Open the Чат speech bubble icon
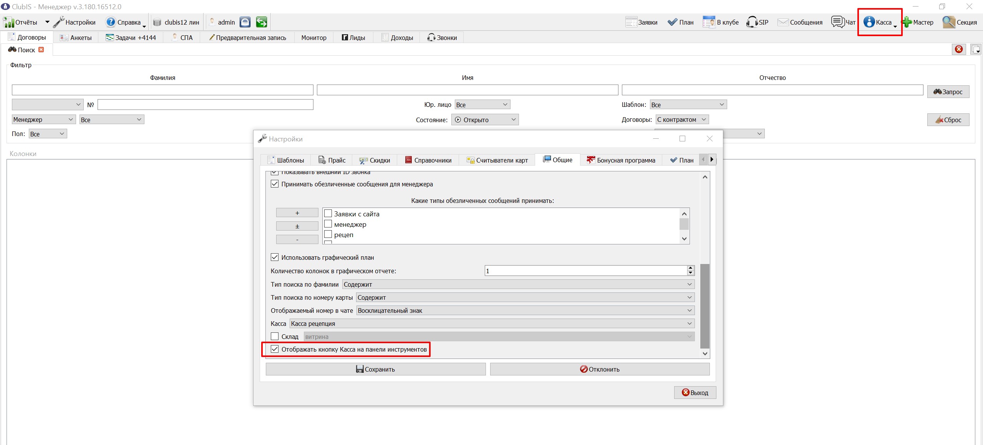The height and width of the screenshot is (445, 983). point(837,22)
